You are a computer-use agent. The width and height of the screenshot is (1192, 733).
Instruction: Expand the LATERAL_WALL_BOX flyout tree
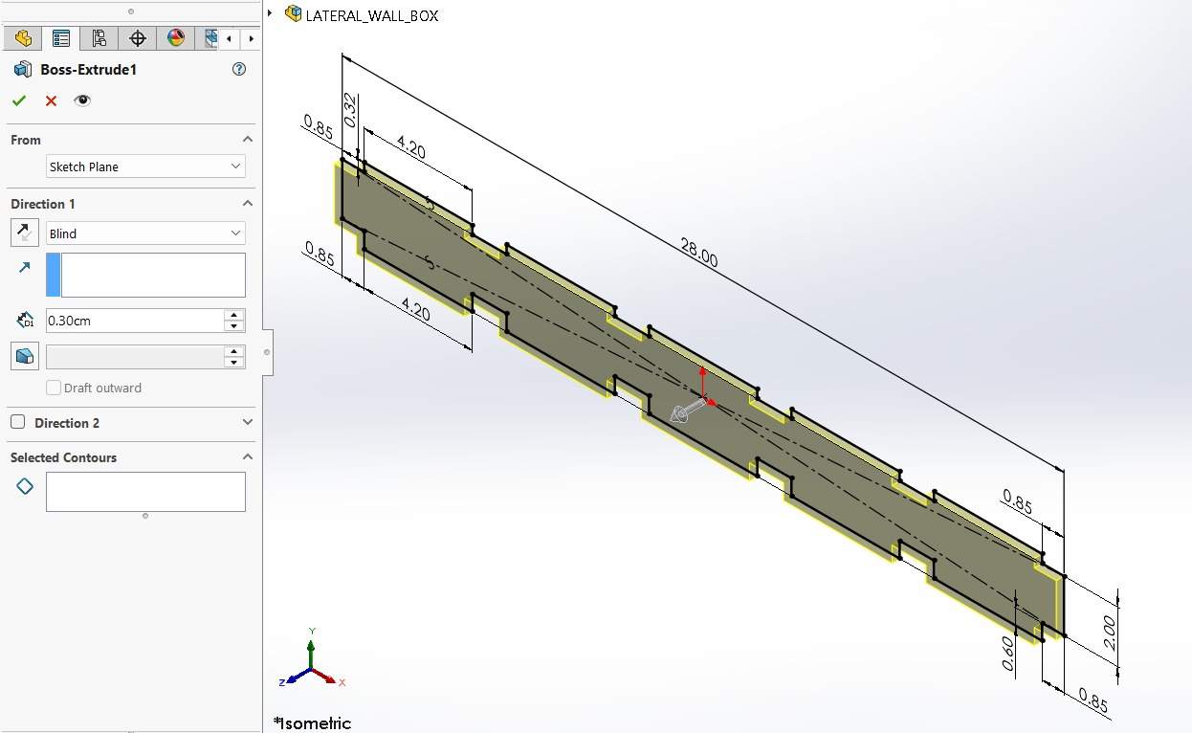tap(271, 13)
